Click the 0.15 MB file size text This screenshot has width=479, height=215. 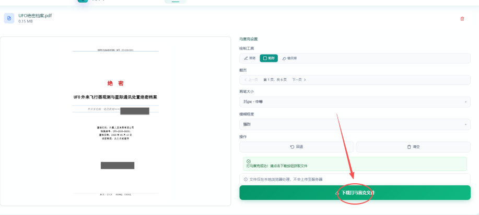[26, 21]
